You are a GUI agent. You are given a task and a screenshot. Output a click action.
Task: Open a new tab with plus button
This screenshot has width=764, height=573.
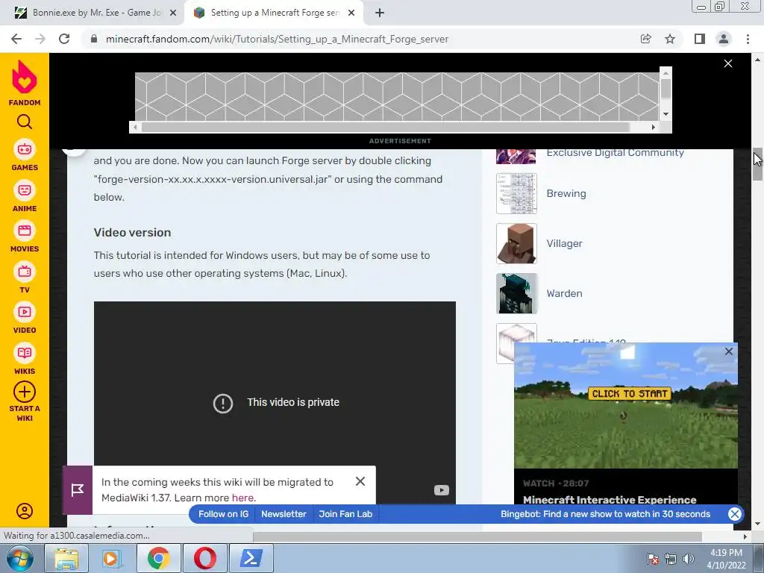point(380,13)
